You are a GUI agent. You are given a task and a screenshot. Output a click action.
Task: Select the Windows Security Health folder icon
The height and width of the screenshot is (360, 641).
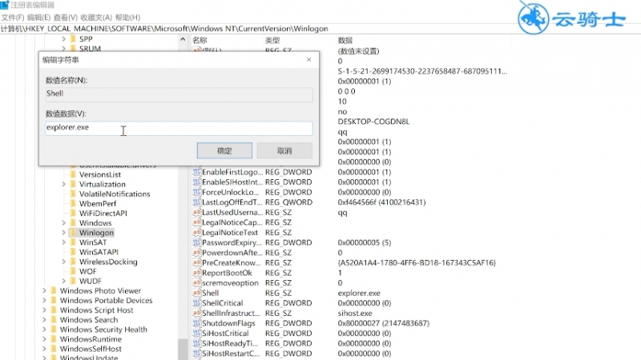click(54, 330)
